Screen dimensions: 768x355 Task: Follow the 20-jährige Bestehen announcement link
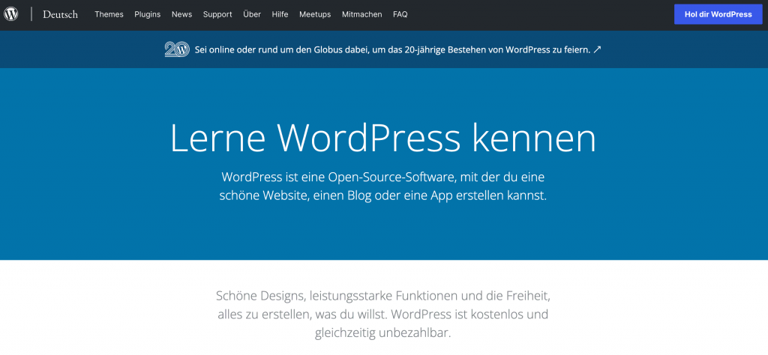(x=391, y=50)
